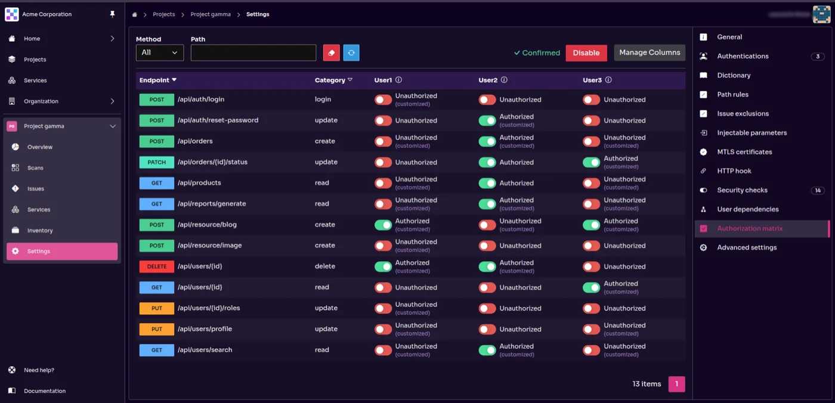
Task: Clear filters with the red eraser icon
Action: [x=331, y=52]
